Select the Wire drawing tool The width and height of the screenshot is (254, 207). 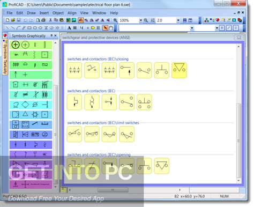(x=81, y=28)
